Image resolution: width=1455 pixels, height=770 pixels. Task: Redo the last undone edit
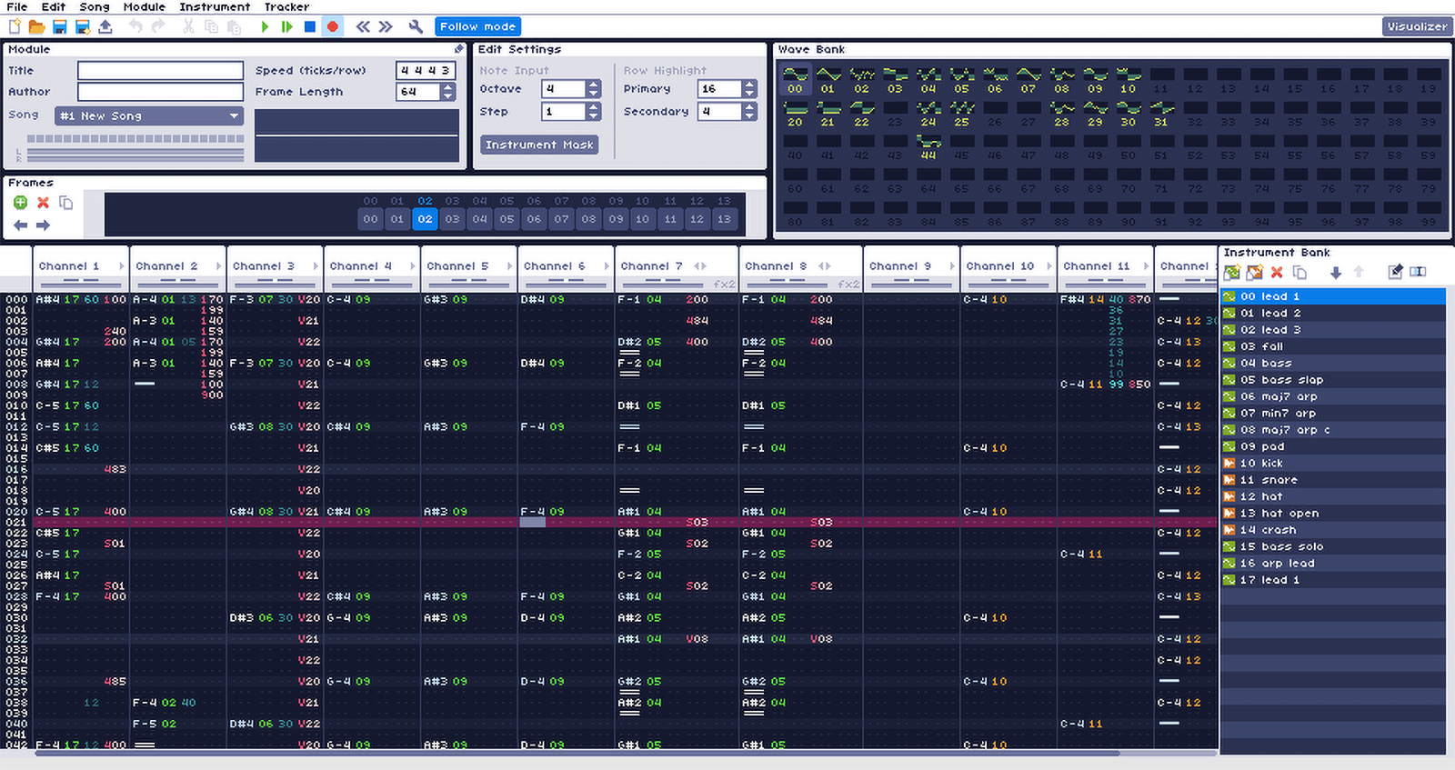(x=158, y=26)
